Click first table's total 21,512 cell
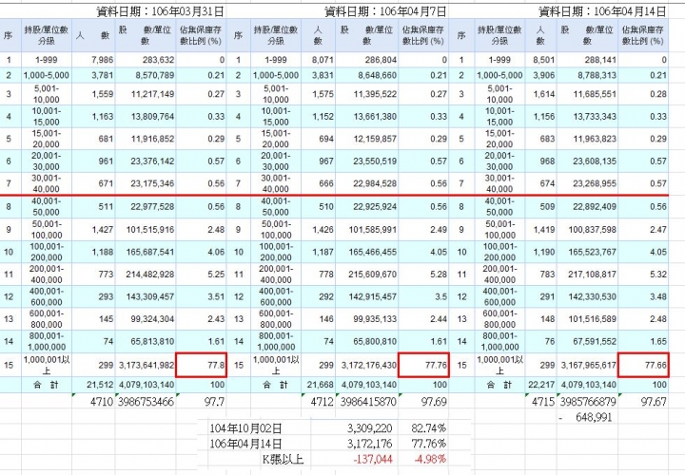This screenshot has width=685, height=475. click(93, 385)
